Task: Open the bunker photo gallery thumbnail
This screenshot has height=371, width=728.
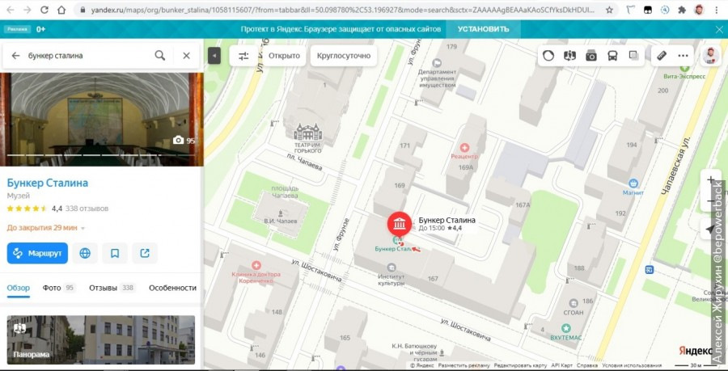Action: pos(102,119)
